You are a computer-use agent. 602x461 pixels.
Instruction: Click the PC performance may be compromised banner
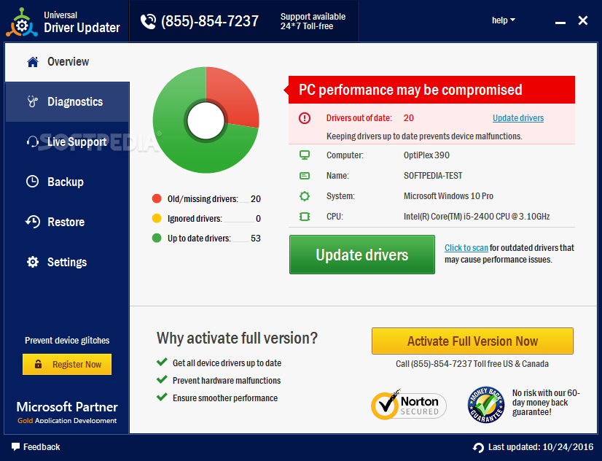(x=431, y=90)
